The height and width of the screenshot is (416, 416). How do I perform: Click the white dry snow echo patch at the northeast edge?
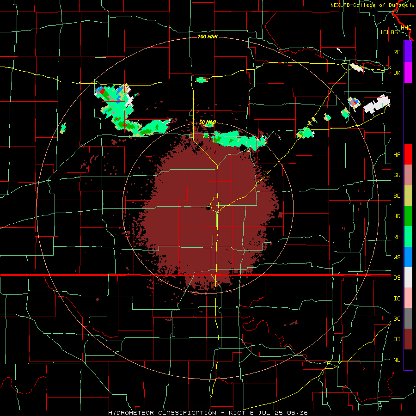tap(377, 105)
